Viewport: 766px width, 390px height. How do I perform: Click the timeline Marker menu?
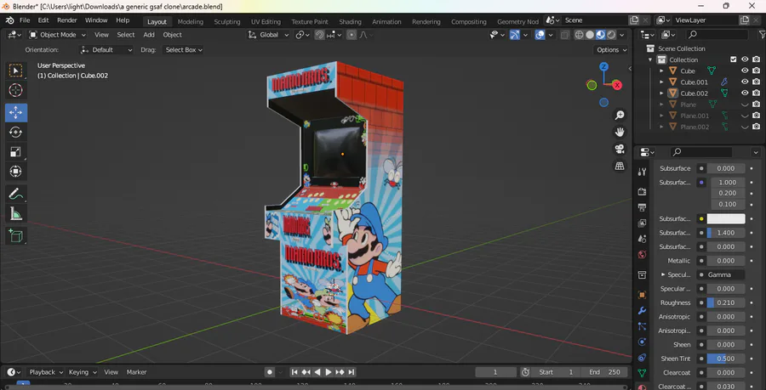click(136, 372)
